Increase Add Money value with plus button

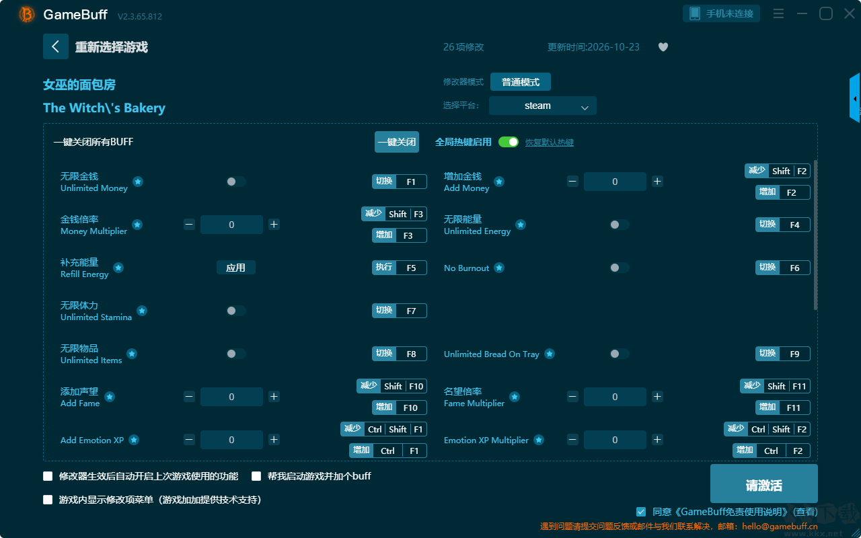click(657, 182)
